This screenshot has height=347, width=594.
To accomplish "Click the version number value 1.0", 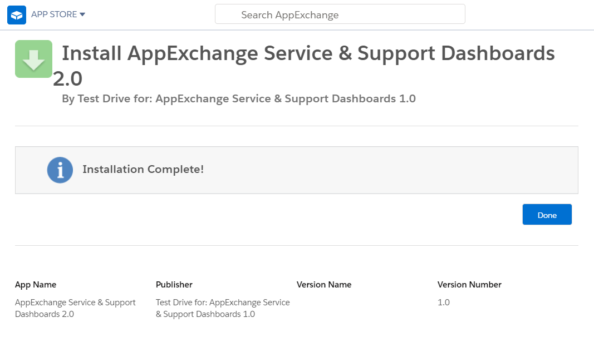I will click(444, 303).
